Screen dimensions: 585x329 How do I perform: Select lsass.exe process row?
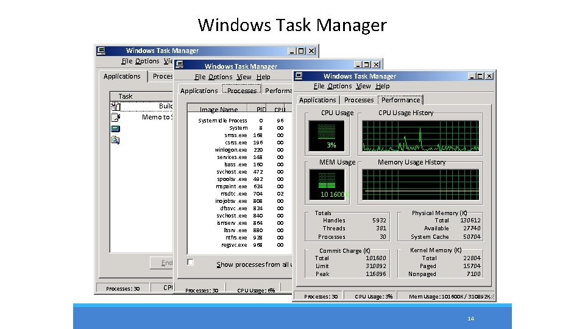coord(241,164)
